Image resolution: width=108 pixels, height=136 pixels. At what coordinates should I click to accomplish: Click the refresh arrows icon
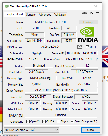[x=91, y=13]
